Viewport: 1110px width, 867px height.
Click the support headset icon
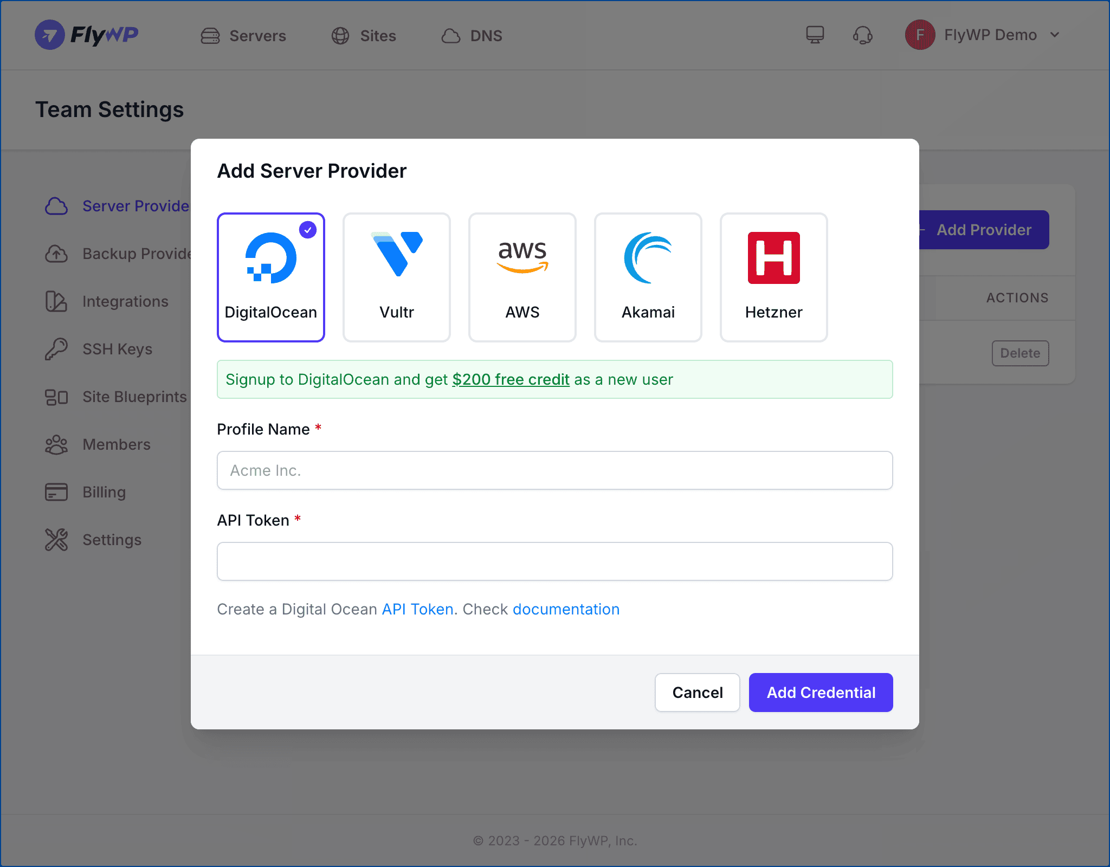[862, 35]
